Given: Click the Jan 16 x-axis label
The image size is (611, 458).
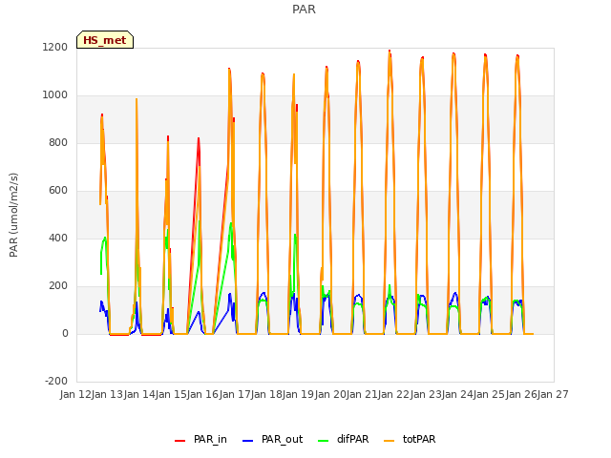Looking at the screenshot, I should click(x=203, y=394).
